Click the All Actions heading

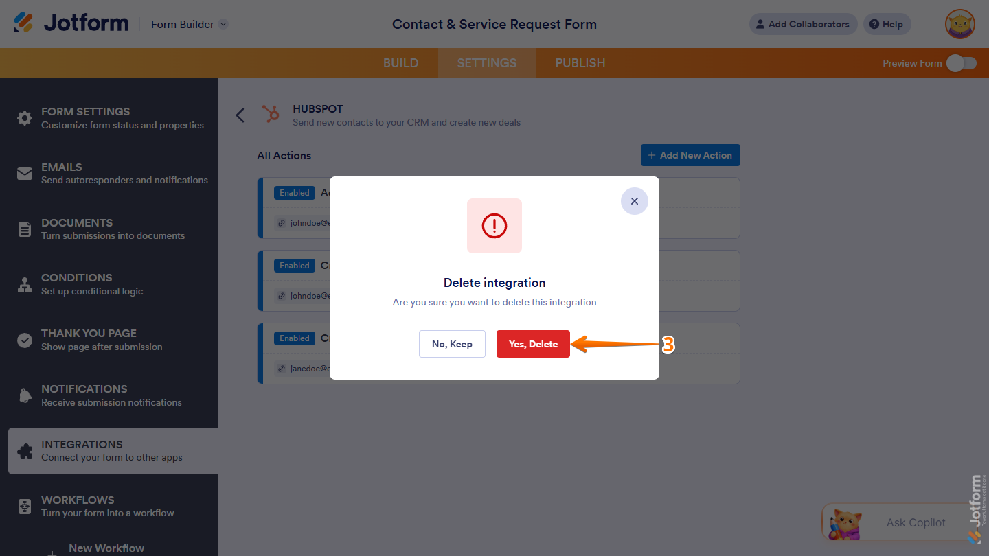tap(284, 156)
